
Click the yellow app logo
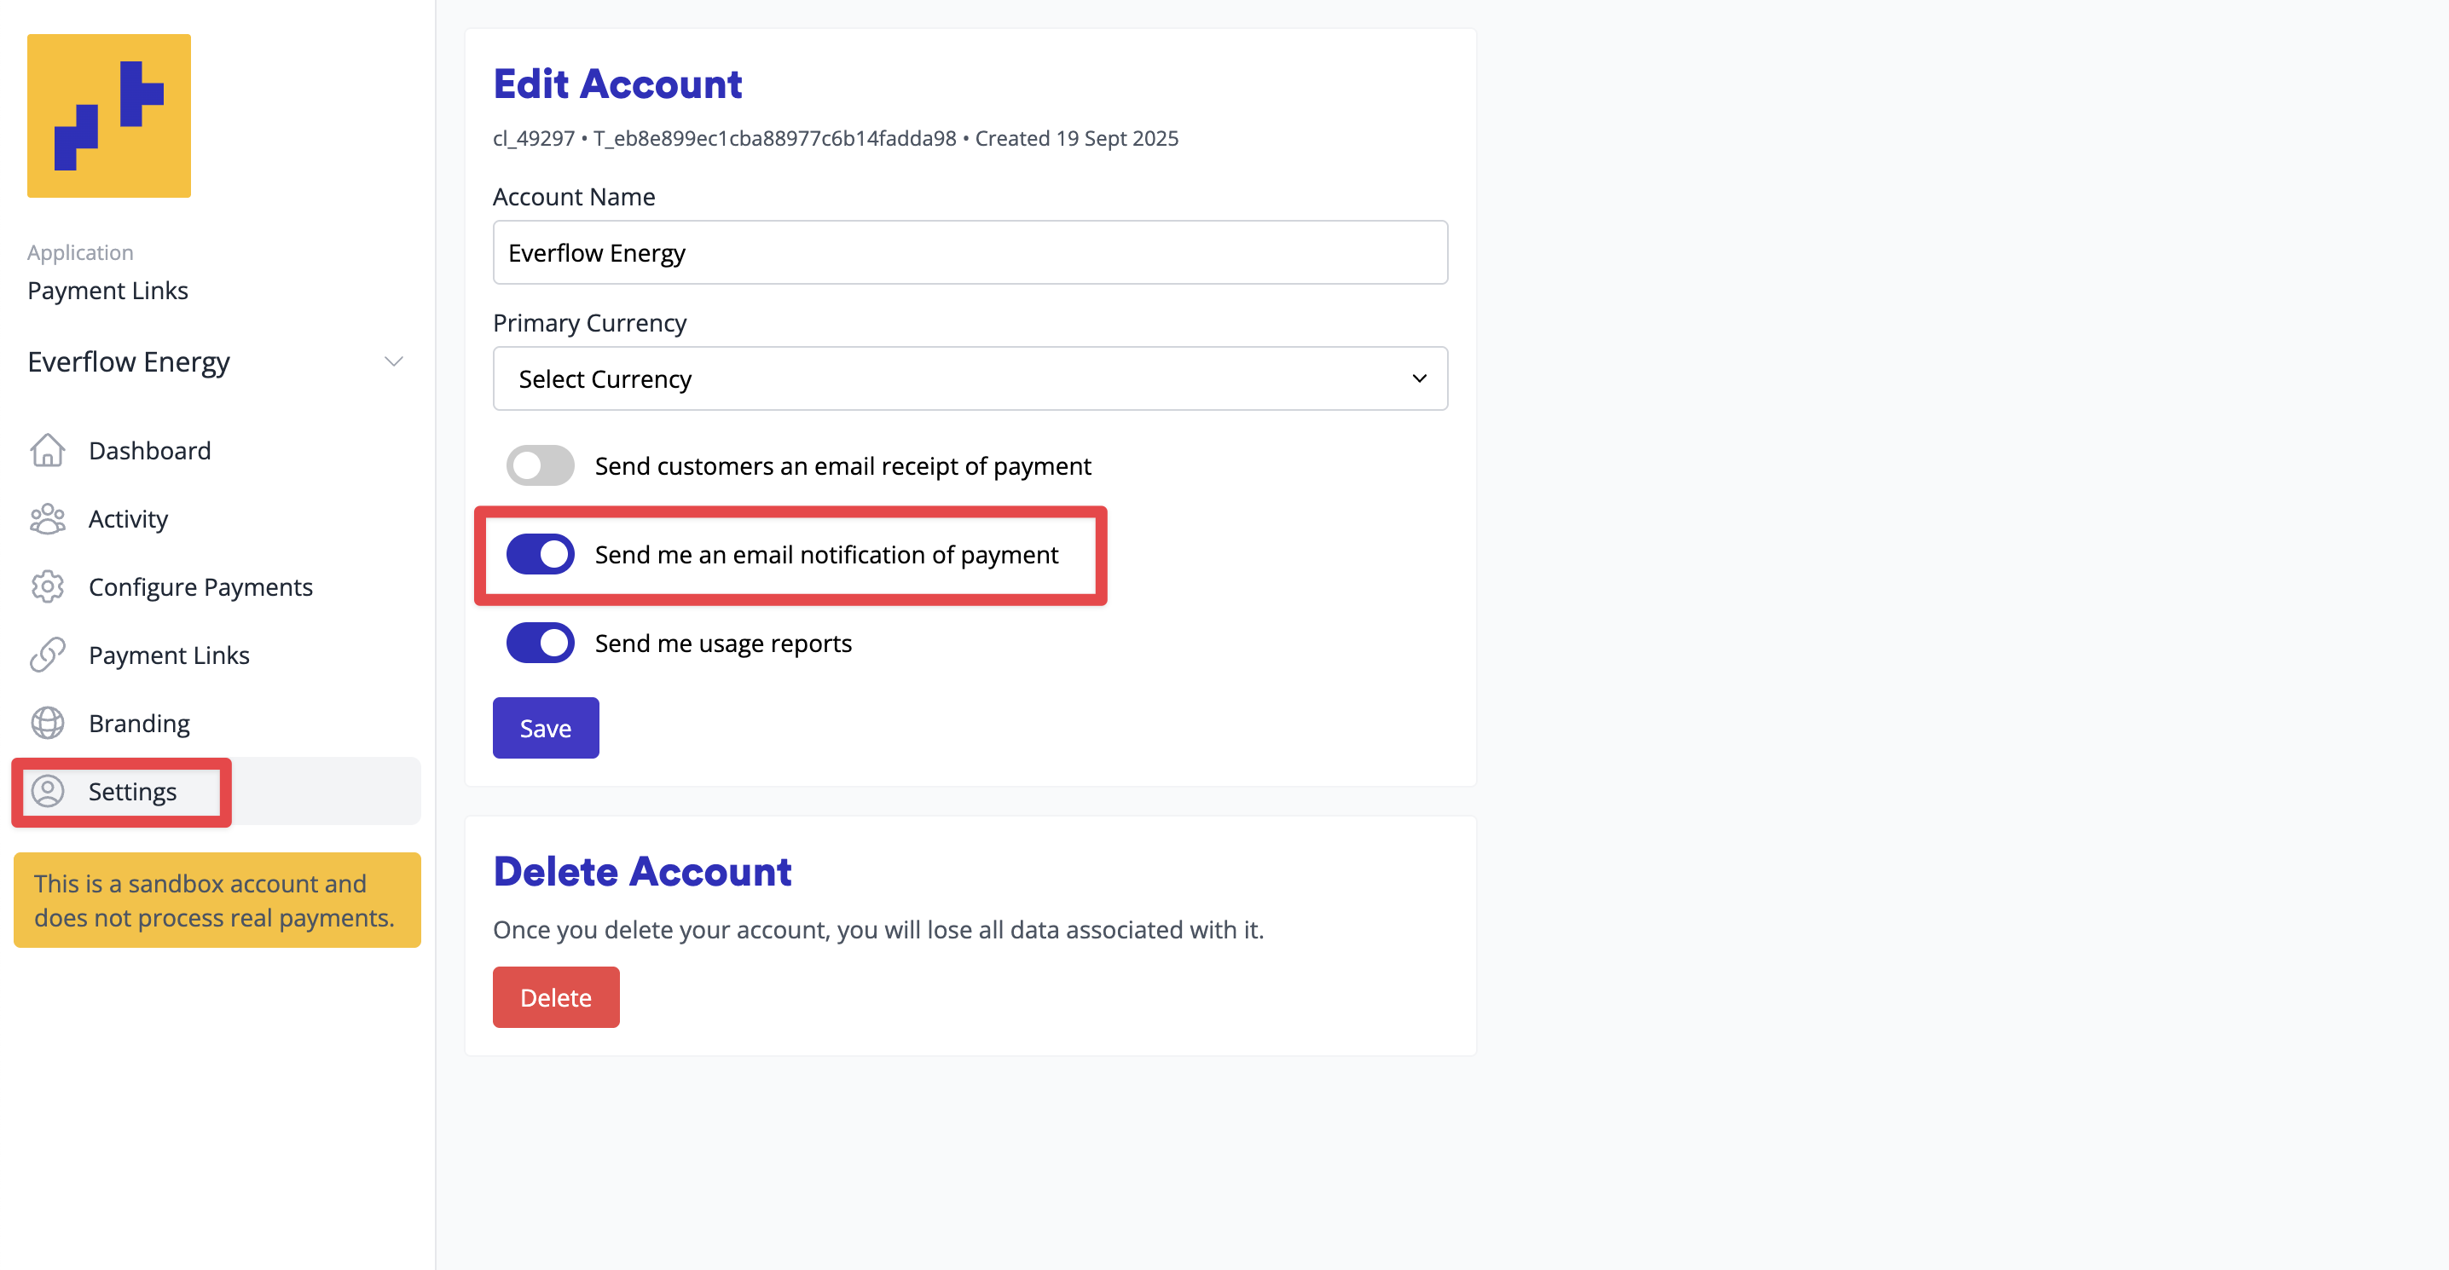(109, 116)
